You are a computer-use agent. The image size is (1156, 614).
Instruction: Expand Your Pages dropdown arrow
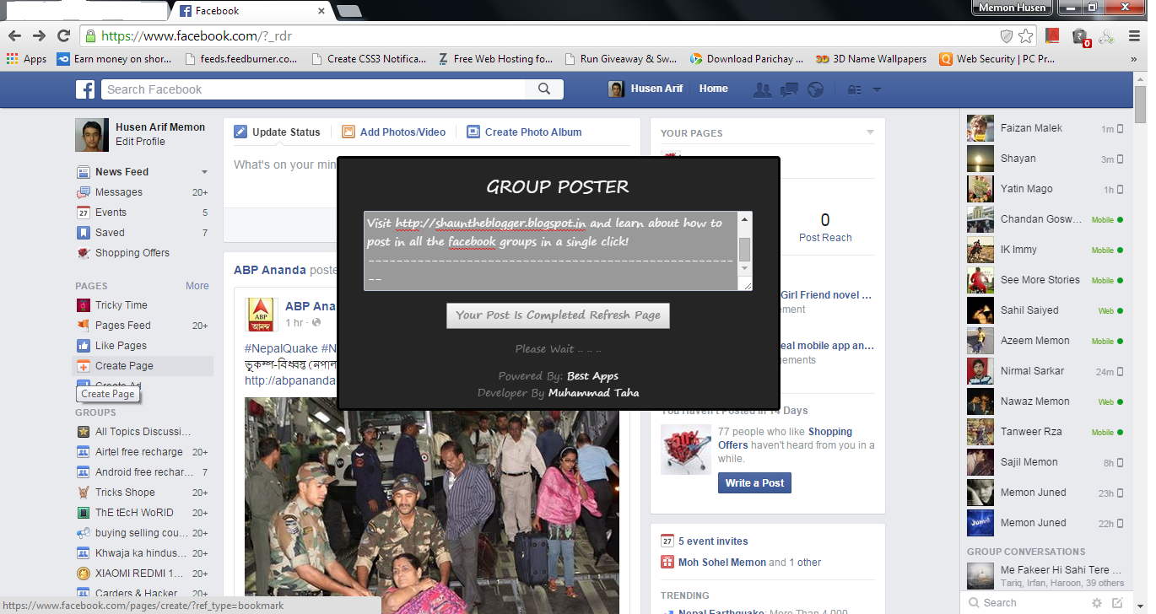tap(870, 132)
